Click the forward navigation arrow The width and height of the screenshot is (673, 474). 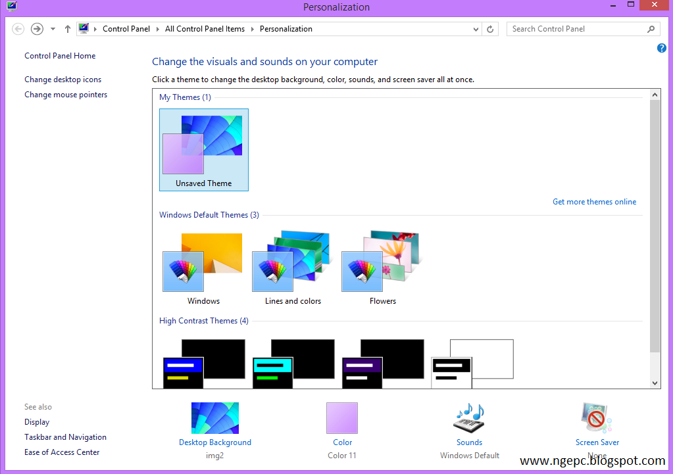[36, 28]
